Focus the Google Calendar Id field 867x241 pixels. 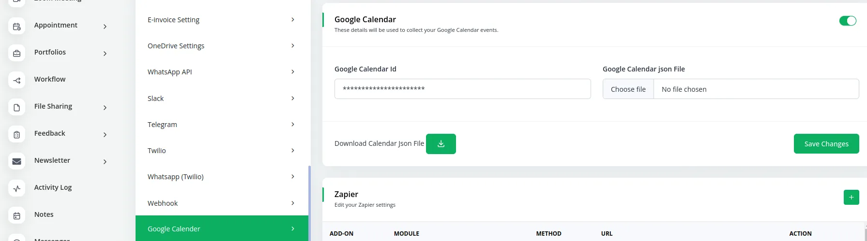tap(462, 89)
